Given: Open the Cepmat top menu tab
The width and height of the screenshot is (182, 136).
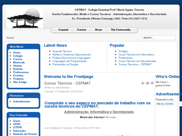Looking at the screenshot, I should coord(63,30).
